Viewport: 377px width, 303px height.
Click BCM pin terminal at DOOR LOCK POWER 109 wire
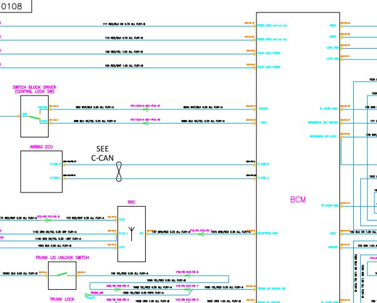pyautogui.click(x=255, y=67)
